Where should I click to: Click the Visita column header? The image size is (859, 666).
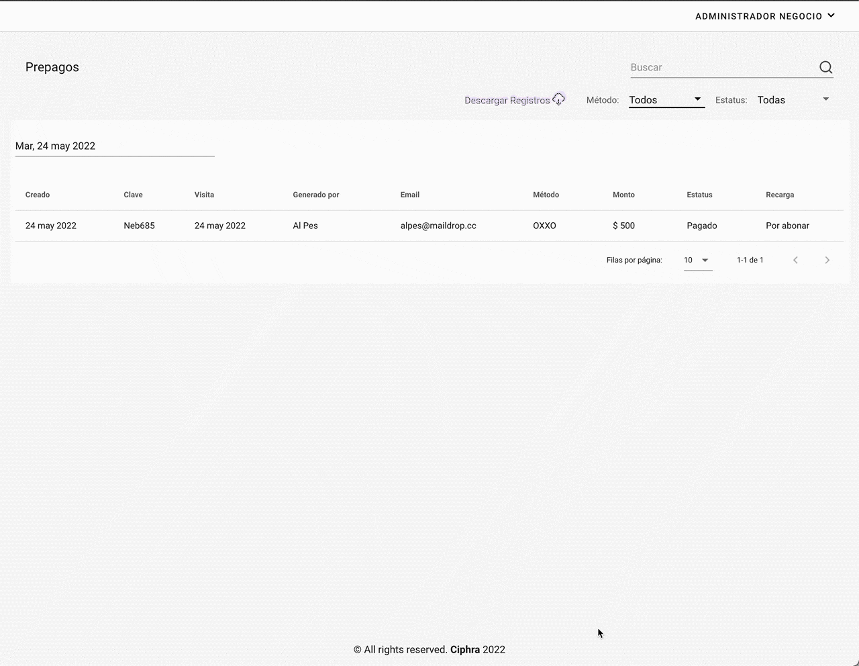click(x=204, y=195)
